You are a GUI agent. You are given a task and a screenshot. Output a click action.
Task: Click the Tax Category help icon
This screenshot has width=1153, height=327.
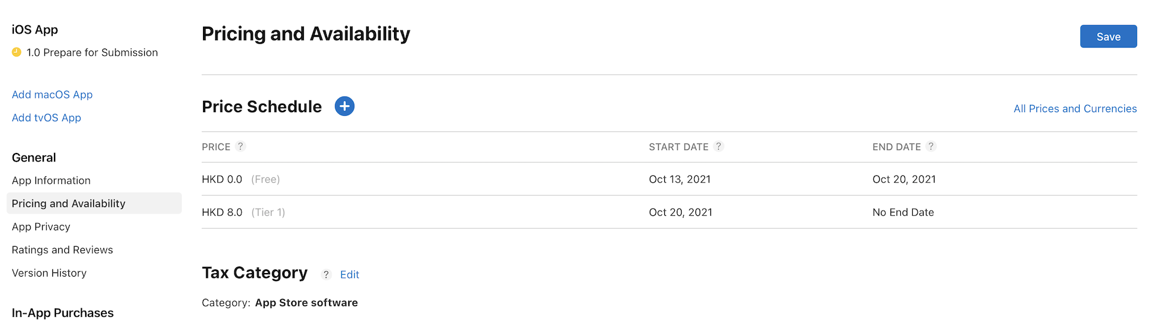pyautogui.click(x=325, y=274)
